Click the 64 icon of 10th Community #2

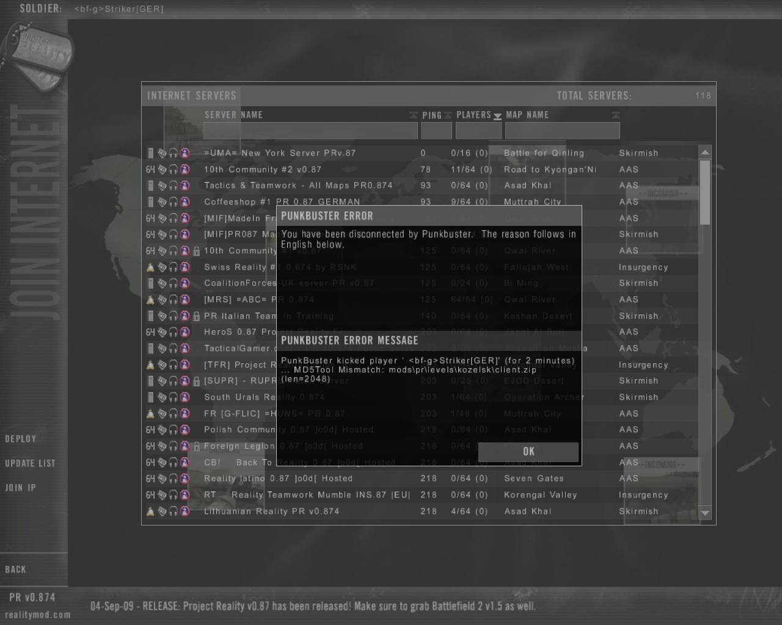click(x=150, y=170)
